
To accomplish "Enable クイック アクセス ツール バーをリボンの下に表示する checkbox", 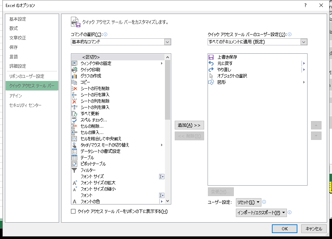I will pyautogui.click(x=73, y=211).
